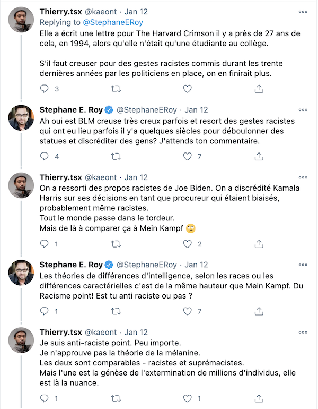This screenshot has width=318, height=409.
Task: Open the @StephaneERoy reply mention link
Action: [113, 22]
